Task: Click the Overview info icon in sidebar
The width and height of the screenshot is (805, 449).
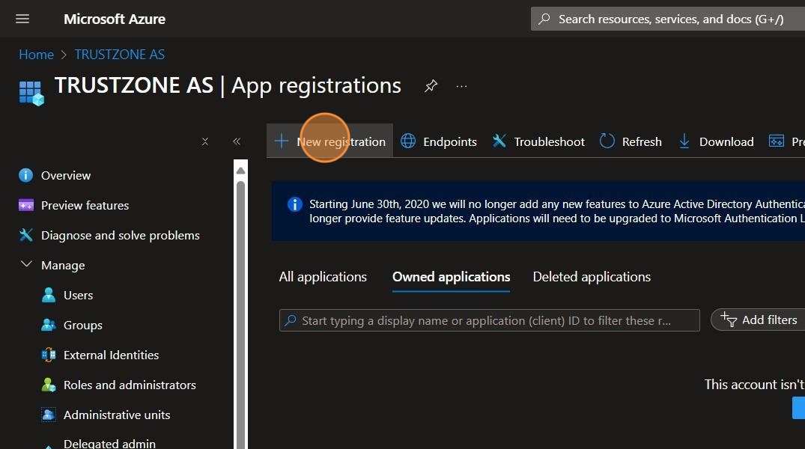Action: [25, 176]
